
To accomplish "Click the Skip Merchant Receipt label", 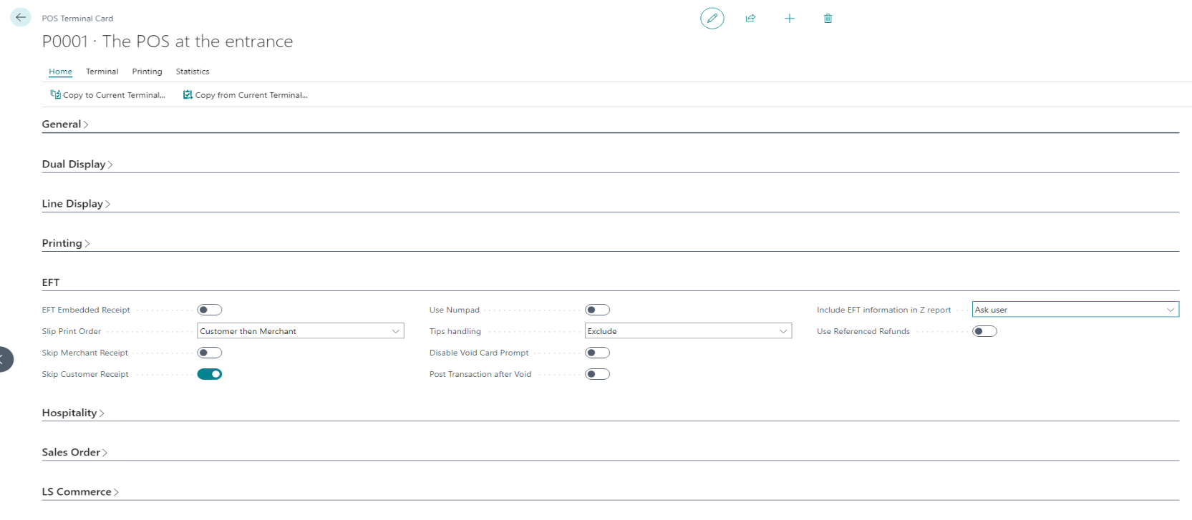I will click(85, 353).
